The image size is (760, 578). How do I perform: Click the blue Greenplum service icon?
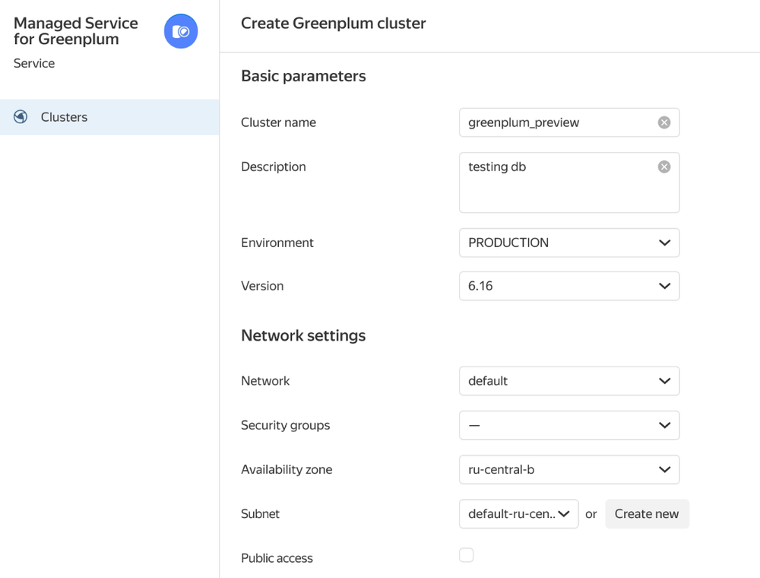181,31
